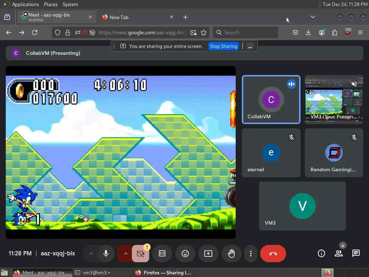Click the Firefox workspace switcher icon

pos(328,273)
